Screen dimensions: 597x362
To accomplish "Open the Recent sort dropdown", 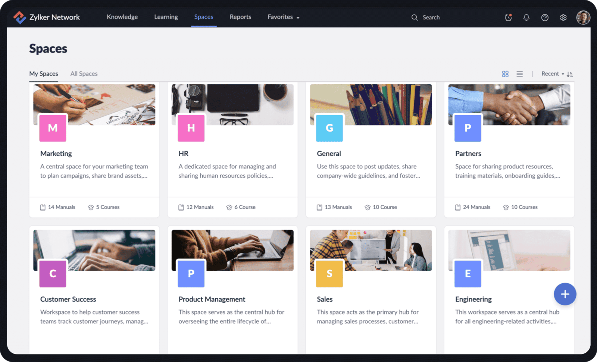I will click(552, 74).
